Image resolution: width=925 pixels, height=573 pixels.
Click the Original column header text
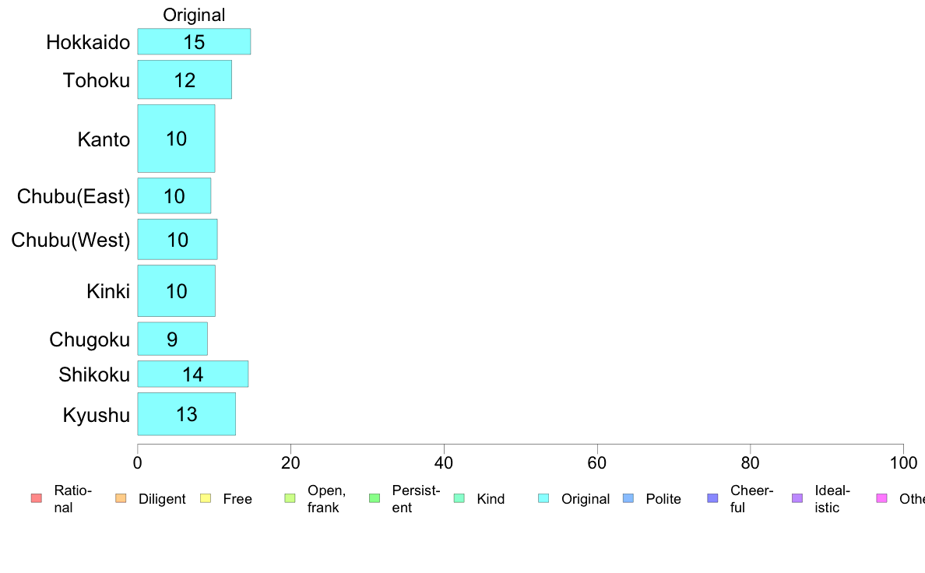[194, 15]
